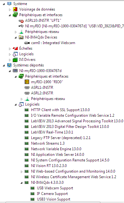This screenshot has width=124, height=203.
Task: Expand the local Logiciels node
Action: [10, 54]
